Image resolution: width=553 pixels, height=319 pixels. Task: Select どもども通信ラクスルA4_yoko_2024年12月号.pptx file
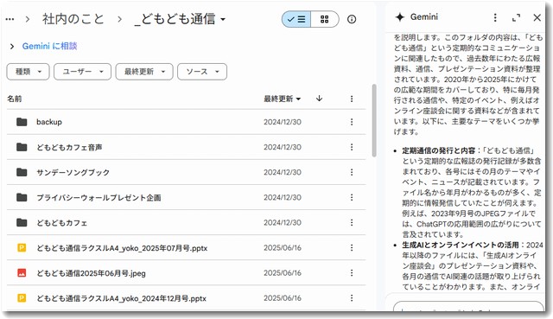click(x=121, y=298)
